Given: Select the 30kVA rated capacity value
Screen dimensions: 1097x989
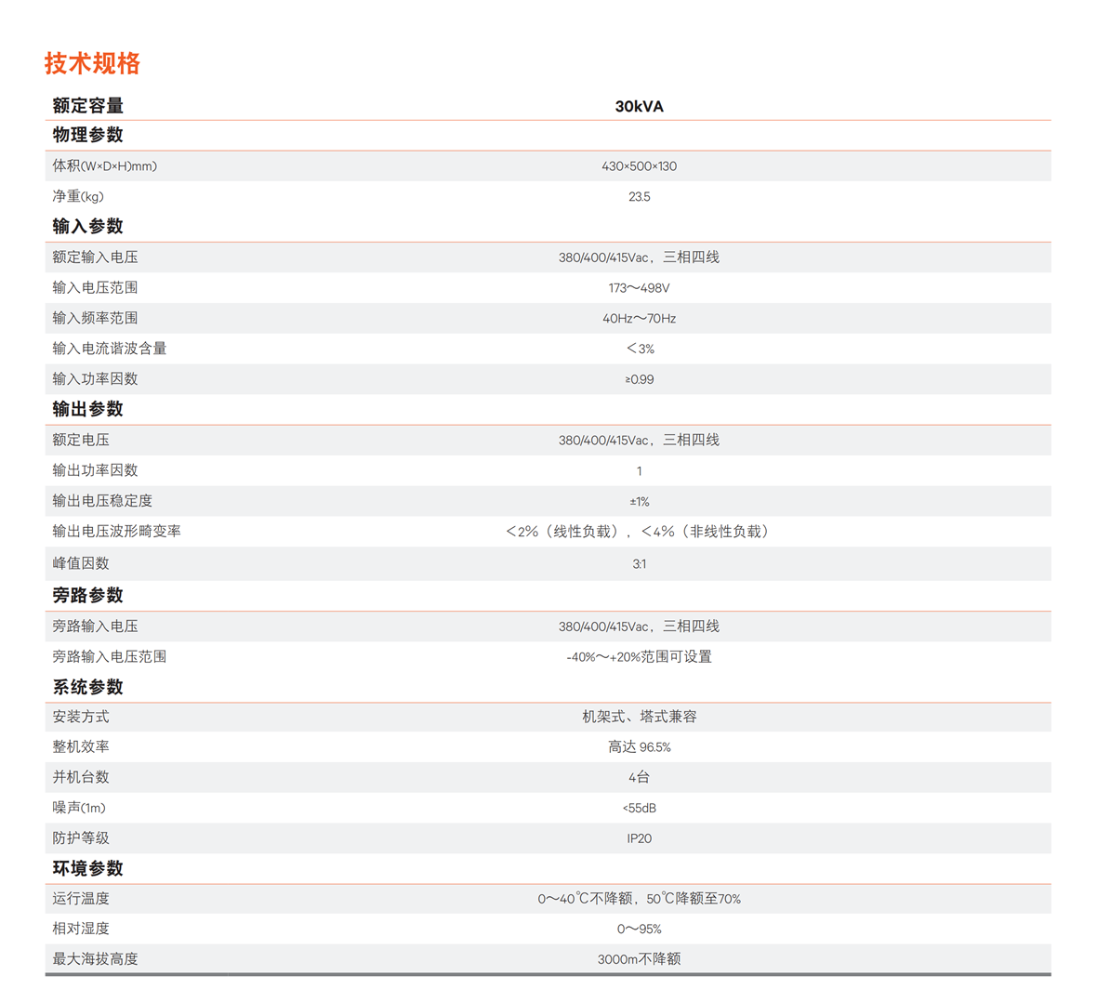Looking at the screenshot, I should point(639,107).
